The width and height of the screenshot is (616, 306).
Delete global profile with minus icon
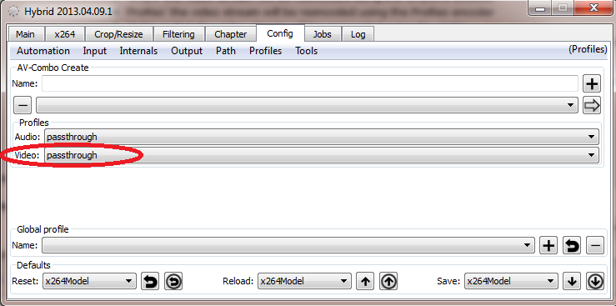[595, 246]
